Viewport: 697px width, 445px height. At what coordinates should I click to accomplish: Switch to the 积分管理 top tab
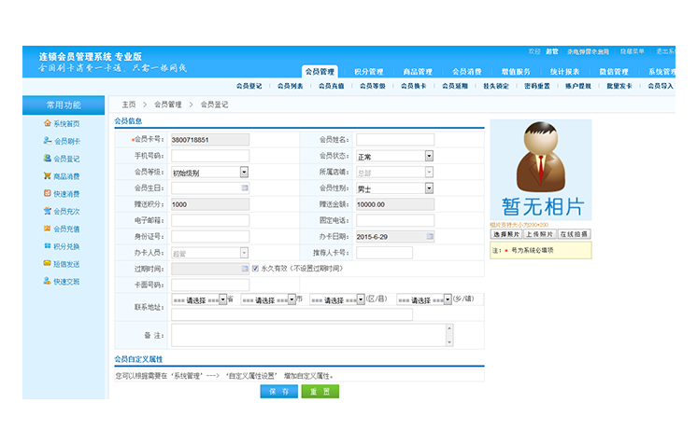click(369, 72)
